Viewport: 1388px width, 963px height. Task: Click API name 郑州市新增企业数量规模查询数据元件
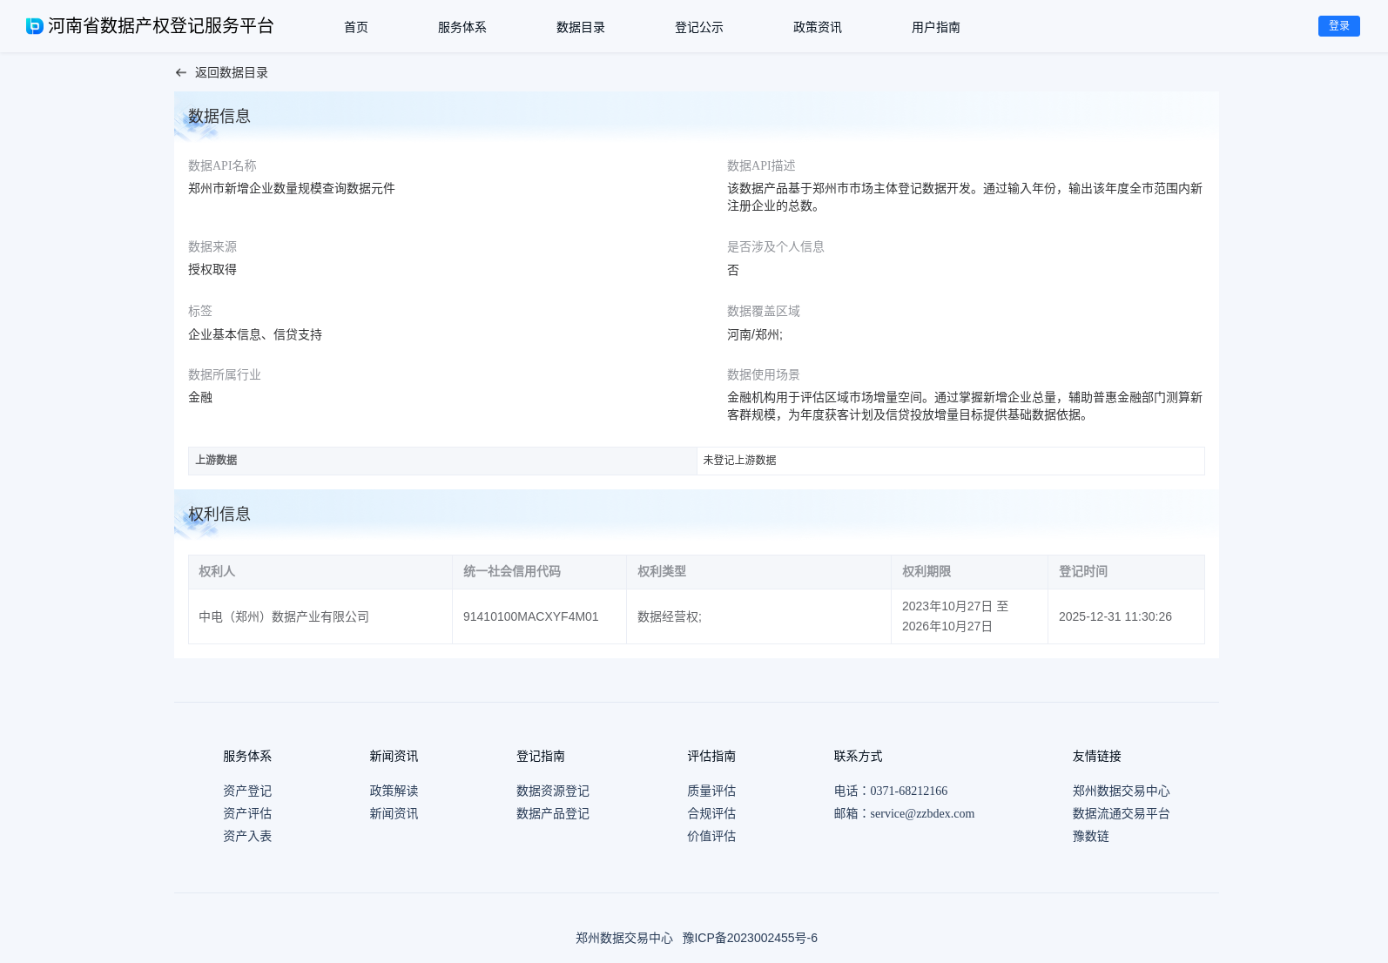(x=292, y=188)
